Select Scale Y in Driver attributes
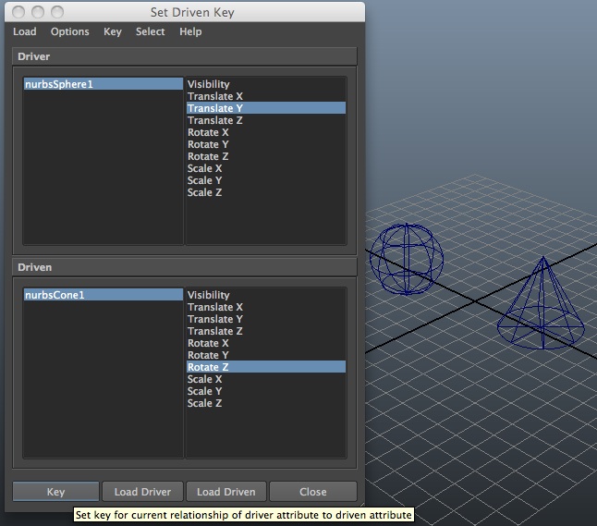This screenshot has width=597, height=526. [266, 180]
